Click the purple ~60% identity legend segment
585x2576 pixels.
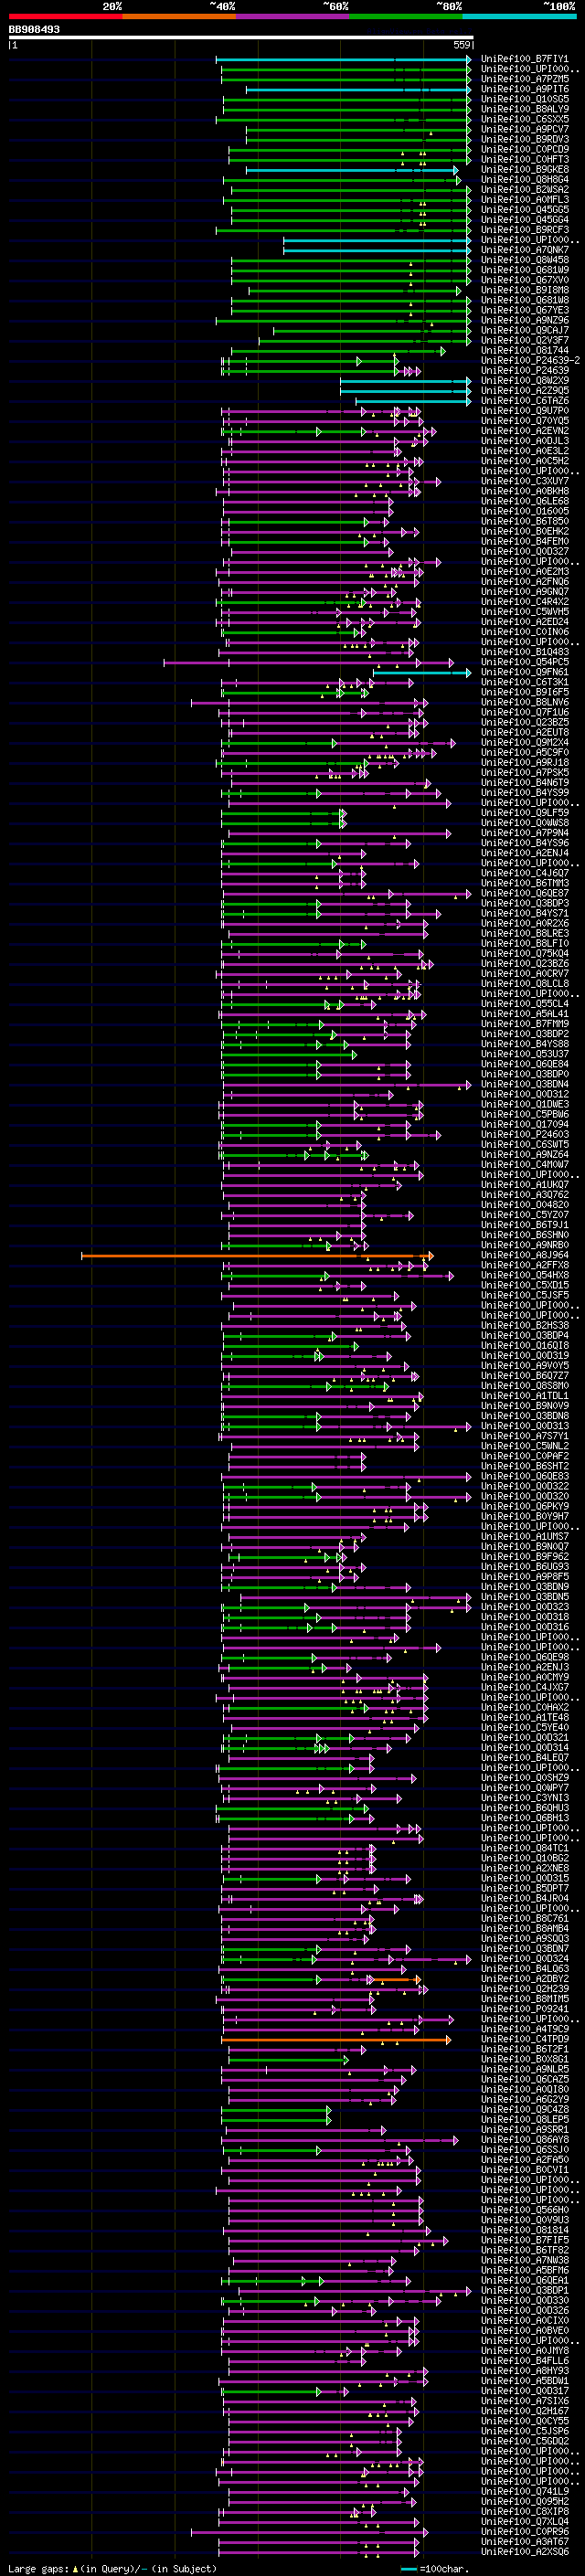coord(293,16)
